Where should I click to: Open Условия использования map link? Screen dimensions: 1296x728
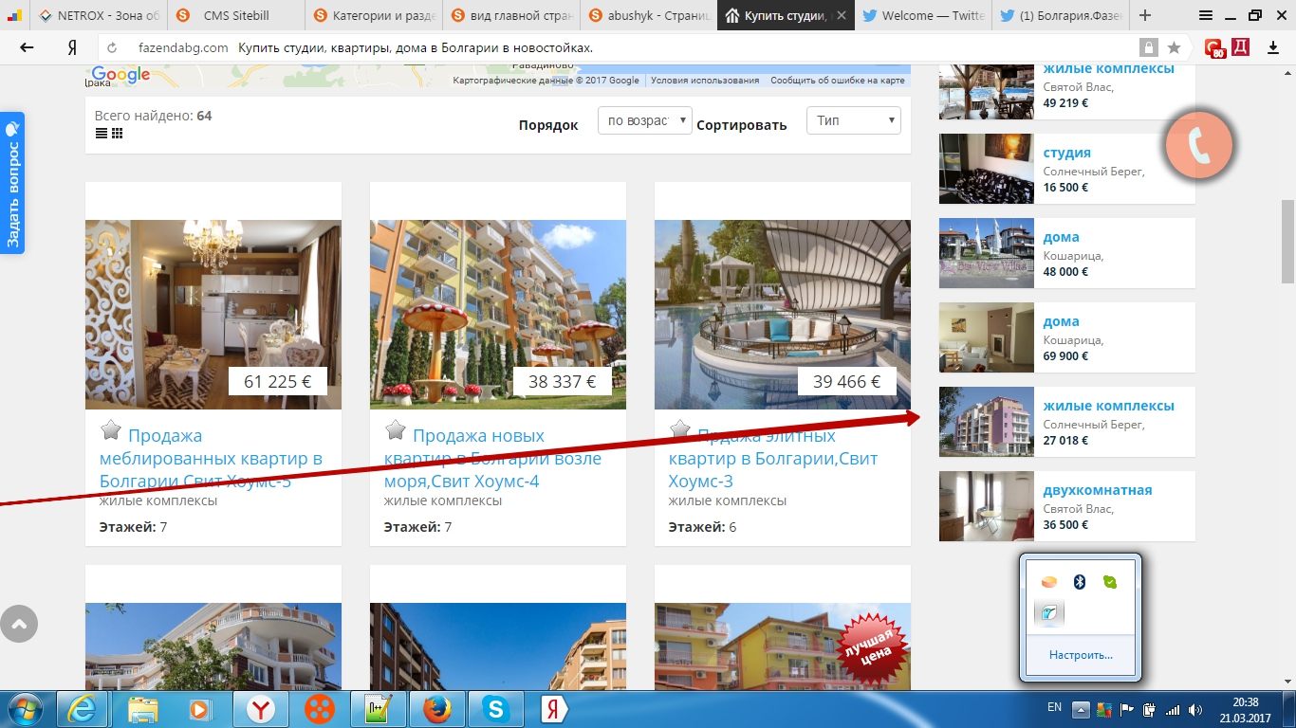point(705,81)
